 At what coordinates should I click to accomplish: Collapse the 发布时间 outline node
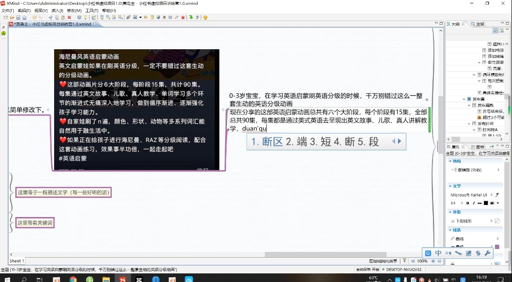click(469, 124)
